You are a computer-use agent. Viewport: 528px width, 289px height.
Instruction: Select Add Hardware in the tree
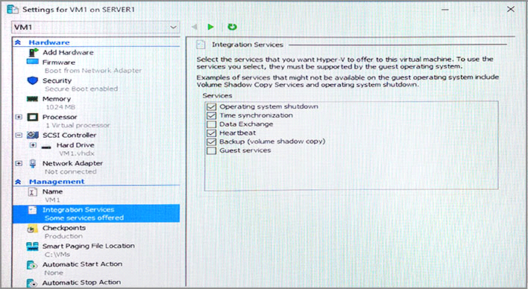tap(68, 52)
